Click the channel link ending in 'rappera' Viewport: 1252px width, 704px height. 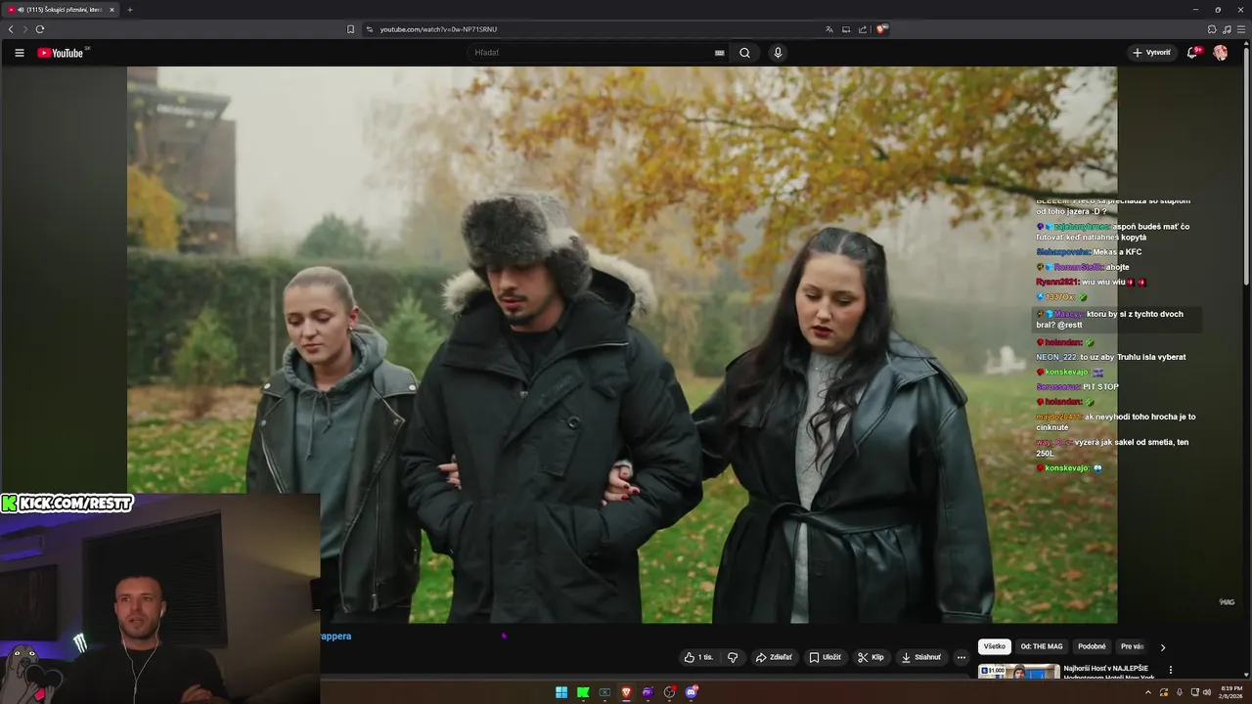pyautogui.click(x=335, y=636)
